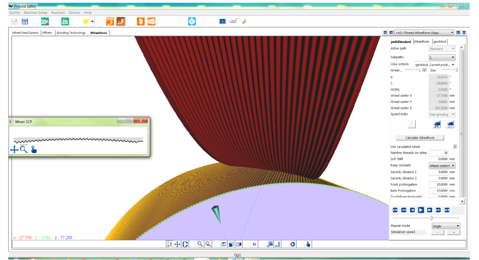Click the single orange wheel icon

click(141, 22)
